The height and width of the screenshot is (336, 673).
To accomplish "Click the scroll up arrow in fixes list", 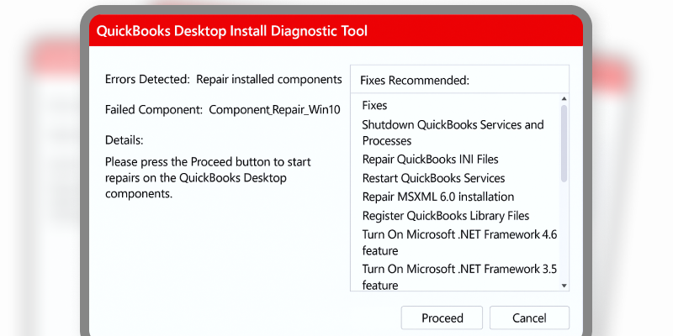I will click(564, 99).
